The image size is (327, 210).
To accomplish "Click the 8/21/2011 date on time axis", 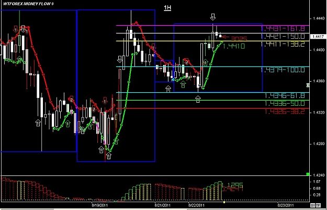I will pyautogui.click(x=163, y=205).
